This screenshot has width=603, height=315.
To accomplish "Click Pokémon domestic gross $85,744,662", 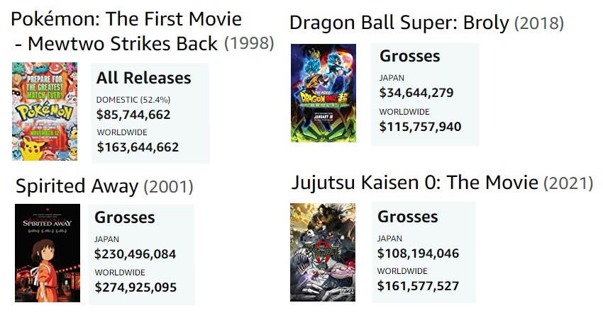I will [133, 114].
